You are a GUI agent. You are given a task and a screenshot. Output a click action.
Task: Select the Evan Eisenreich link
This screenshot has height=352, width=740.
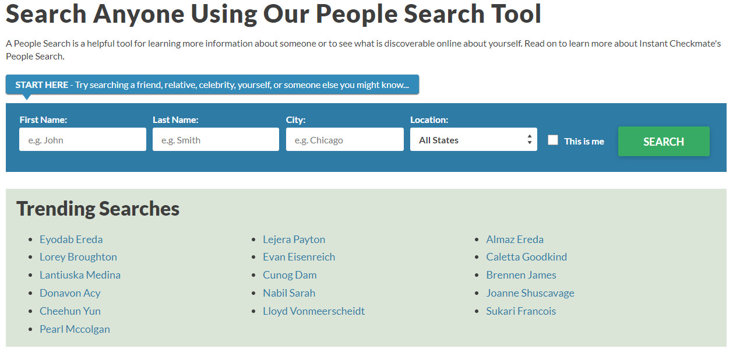pos(299,257)
